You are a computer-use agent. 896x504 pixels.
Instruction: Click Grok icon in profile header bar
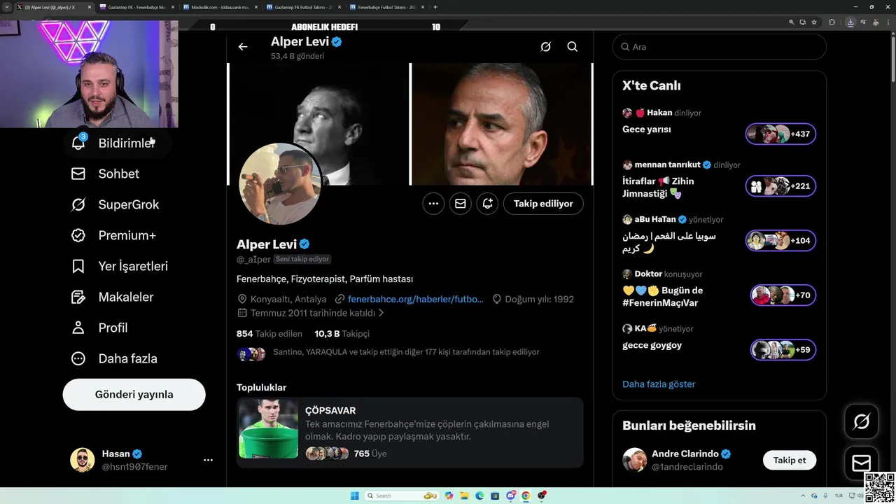[546, 47]
